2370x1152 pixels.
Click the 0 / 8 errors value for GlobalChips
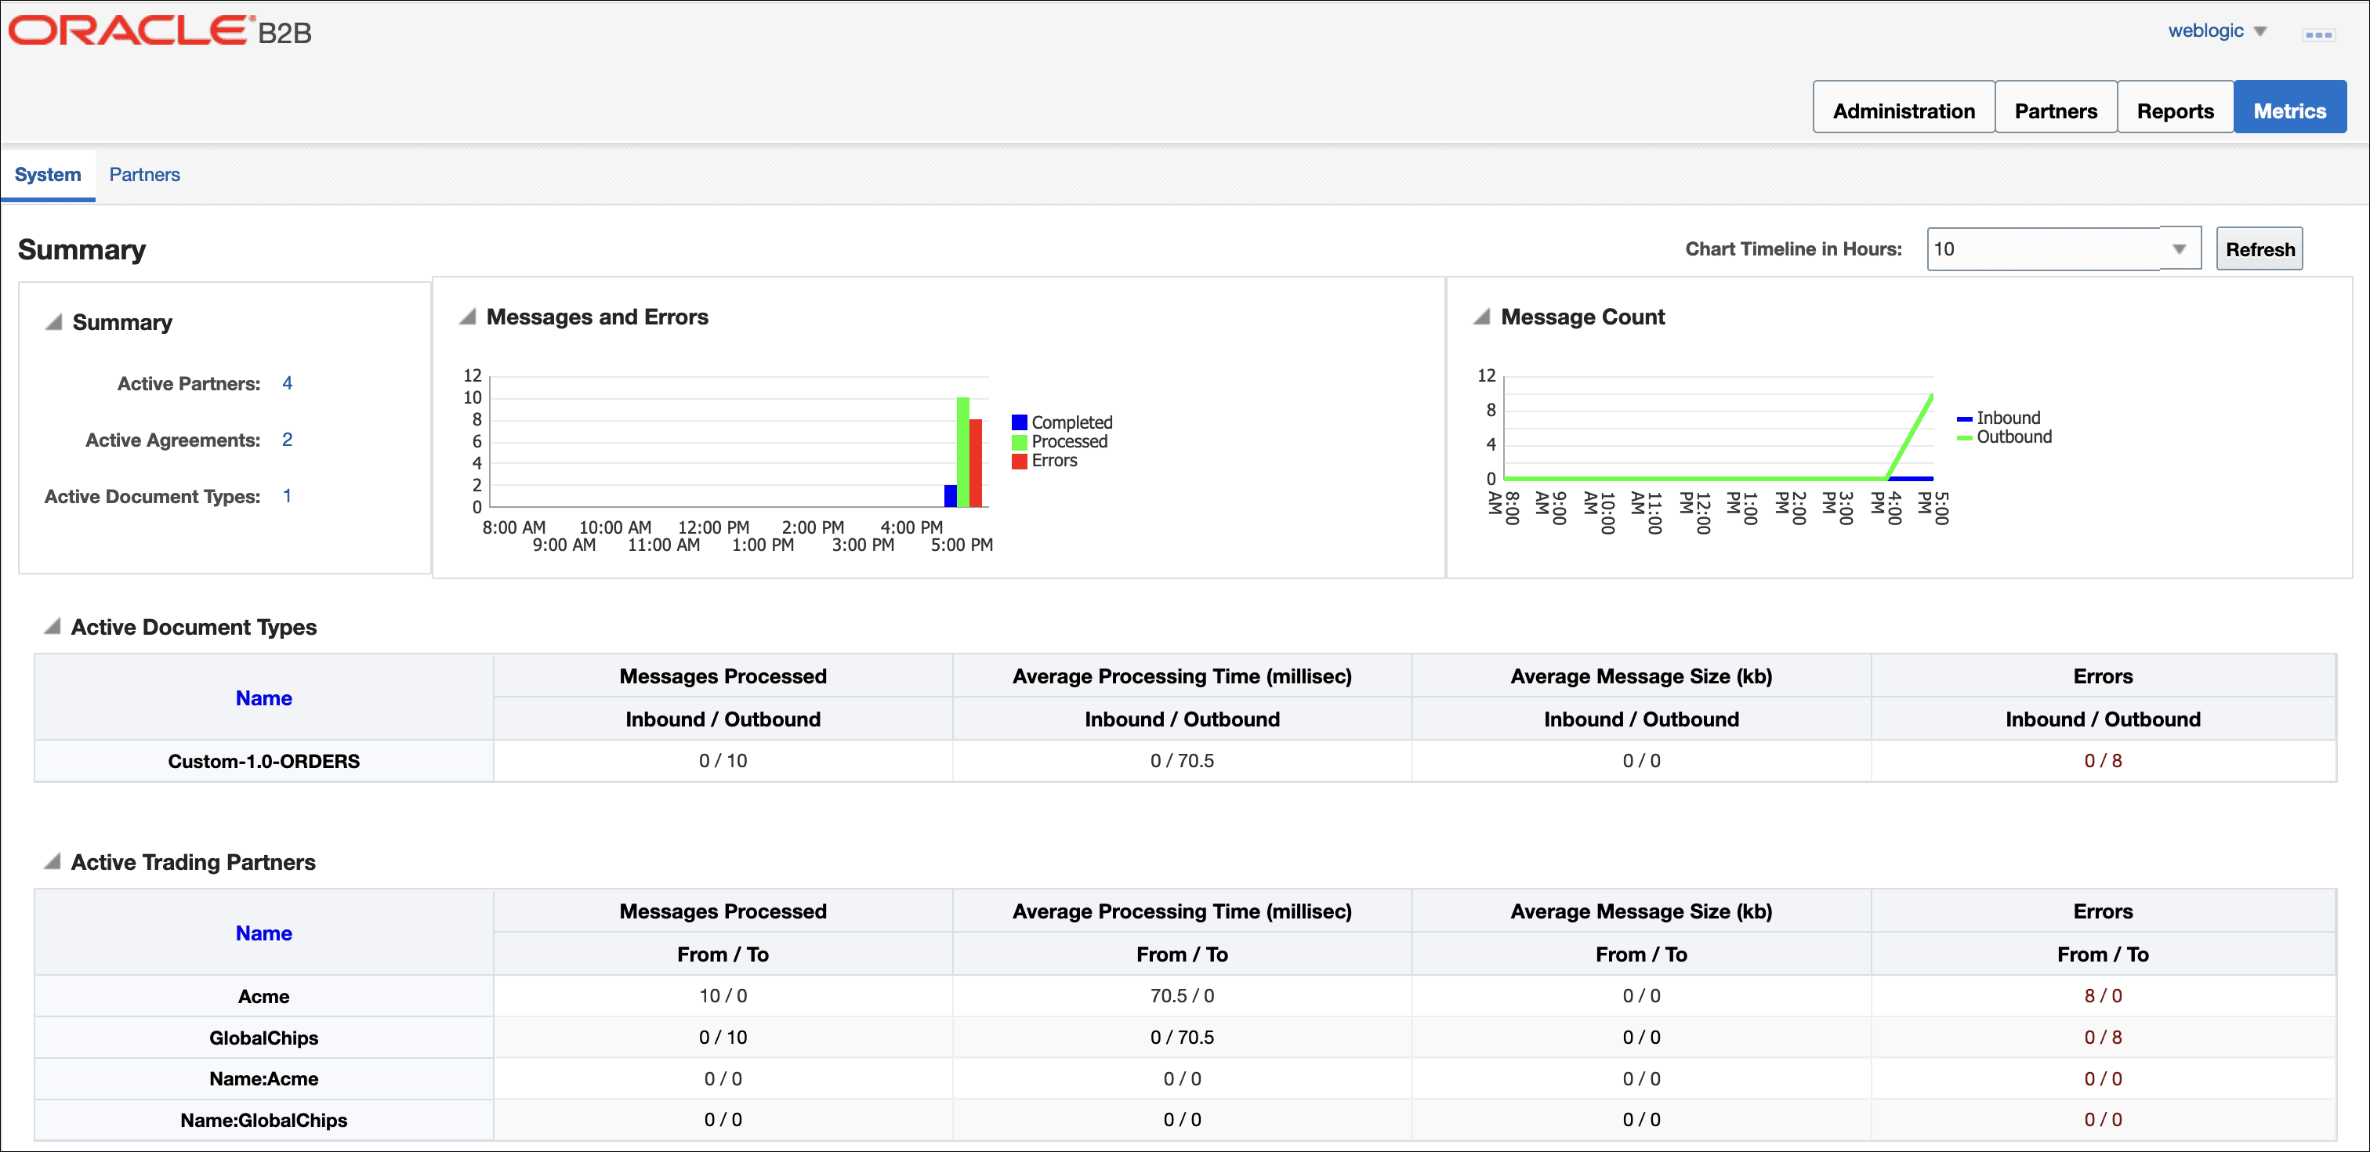tap(2104, 1037)
